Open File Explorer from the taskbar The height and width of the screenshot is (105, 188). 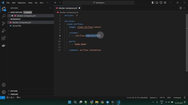click(x=97, y=102)
